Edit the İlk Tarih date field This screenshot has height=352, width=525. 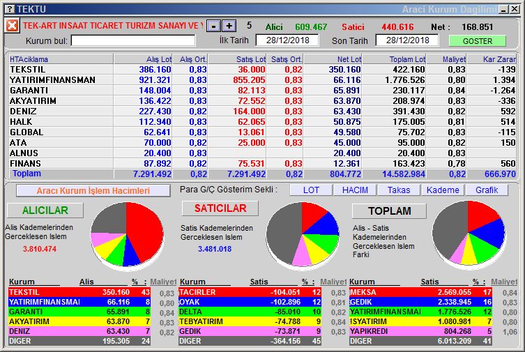[287, 40]
